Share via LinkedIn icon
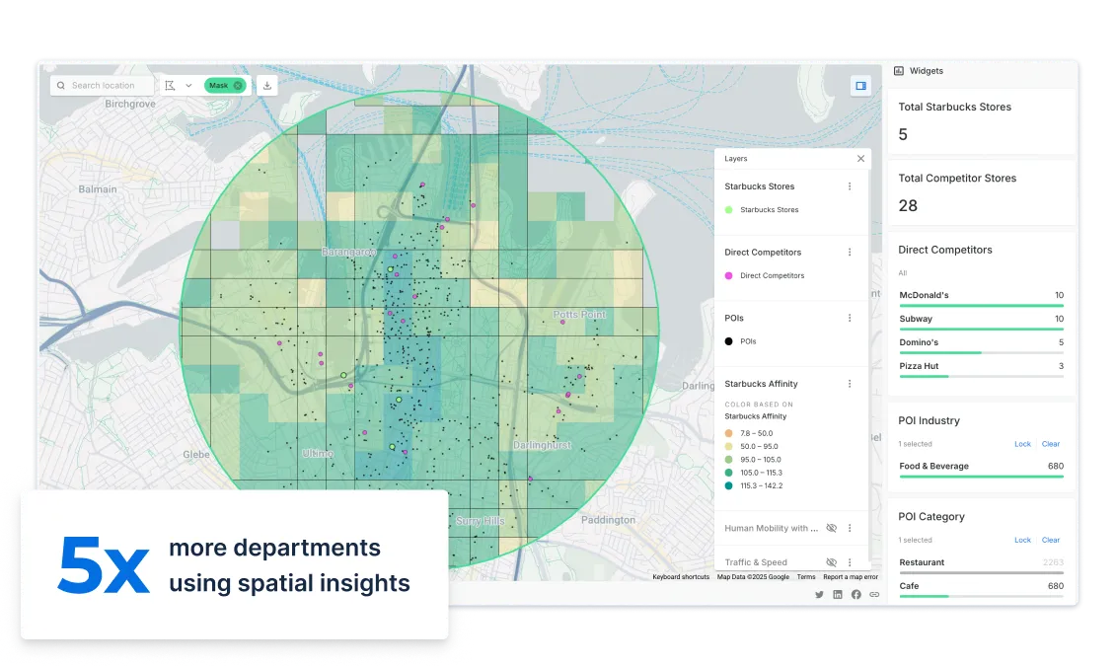This screenshot has width=1116, height=666. tap(838, 594)
